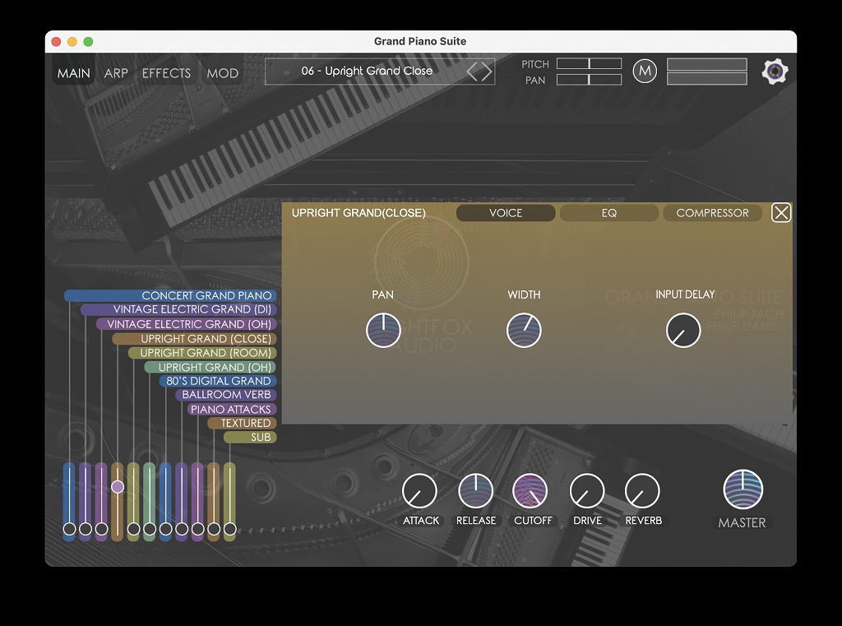842x626 pixels.
Task: Click the circled M button
Action: pos(645,72)
